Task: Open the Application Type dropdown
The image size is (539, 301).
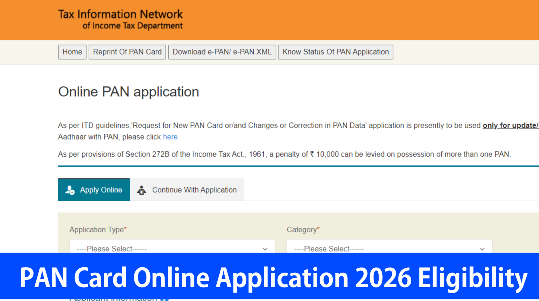Action: (172, 246)
